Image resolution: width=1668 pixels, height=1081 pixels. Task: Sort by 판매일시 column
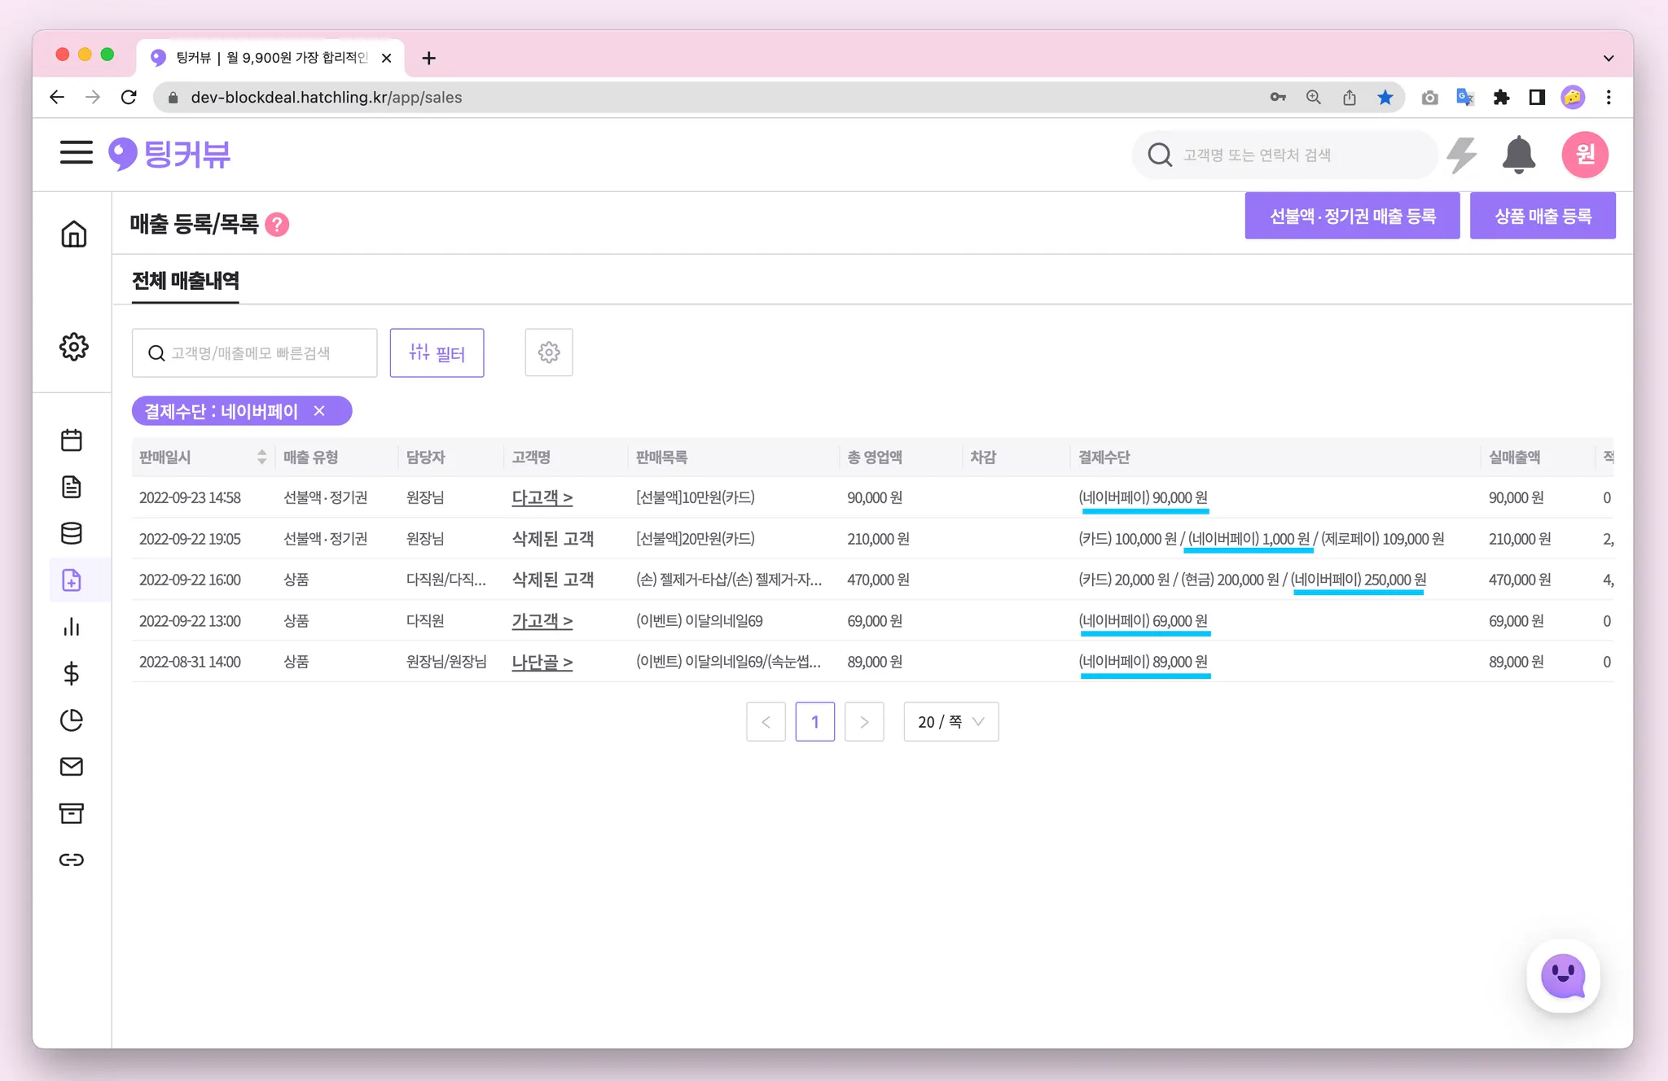coord(261,457)
